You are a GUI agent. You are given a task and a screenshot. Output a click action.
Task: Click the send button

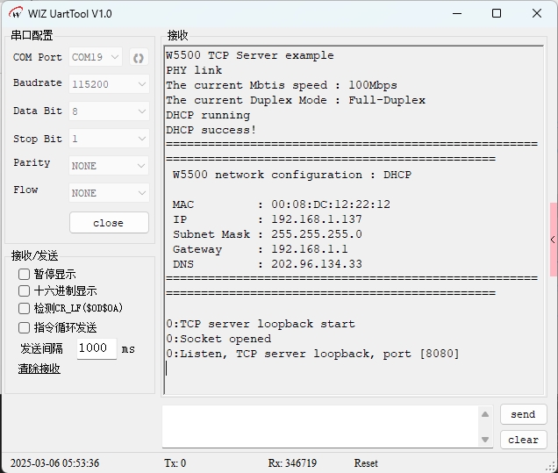(523, 414)
